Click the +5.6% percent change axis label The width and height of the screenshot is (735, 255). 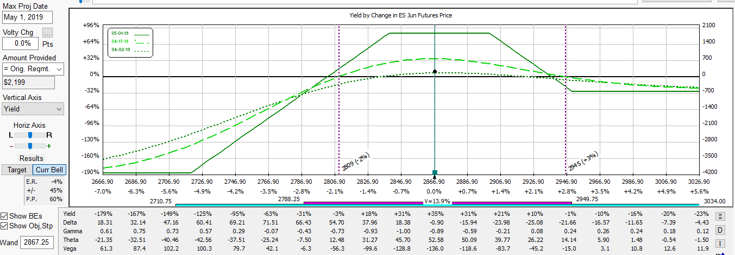point(699,191)
